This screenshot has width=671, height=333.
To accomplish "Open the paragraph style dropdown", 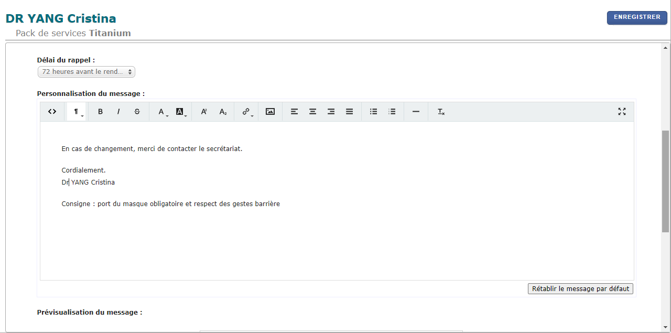I will (x=76, y=111).
